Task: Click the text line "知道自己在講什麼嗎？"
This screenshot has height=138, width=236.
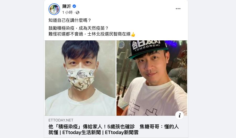Action: point(70,20)
